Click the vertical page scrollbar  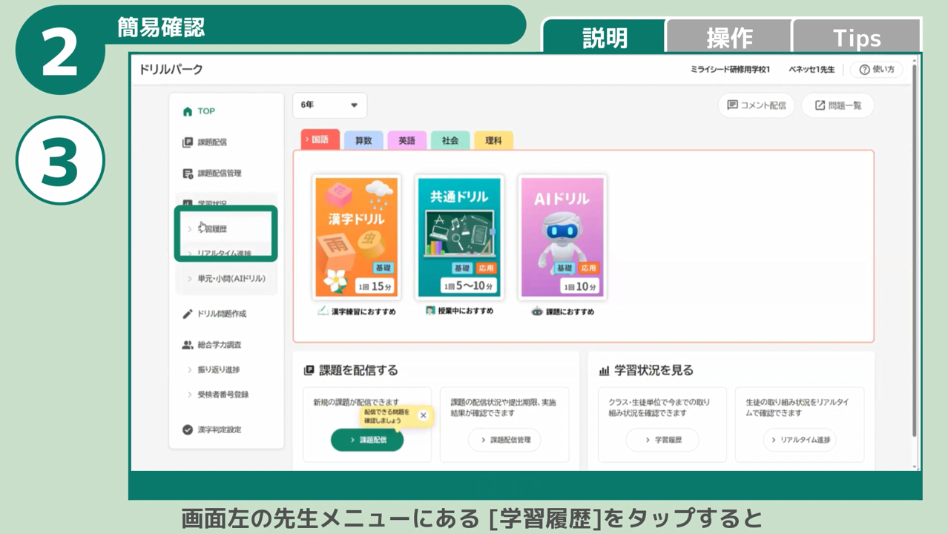tap(915, 252)
